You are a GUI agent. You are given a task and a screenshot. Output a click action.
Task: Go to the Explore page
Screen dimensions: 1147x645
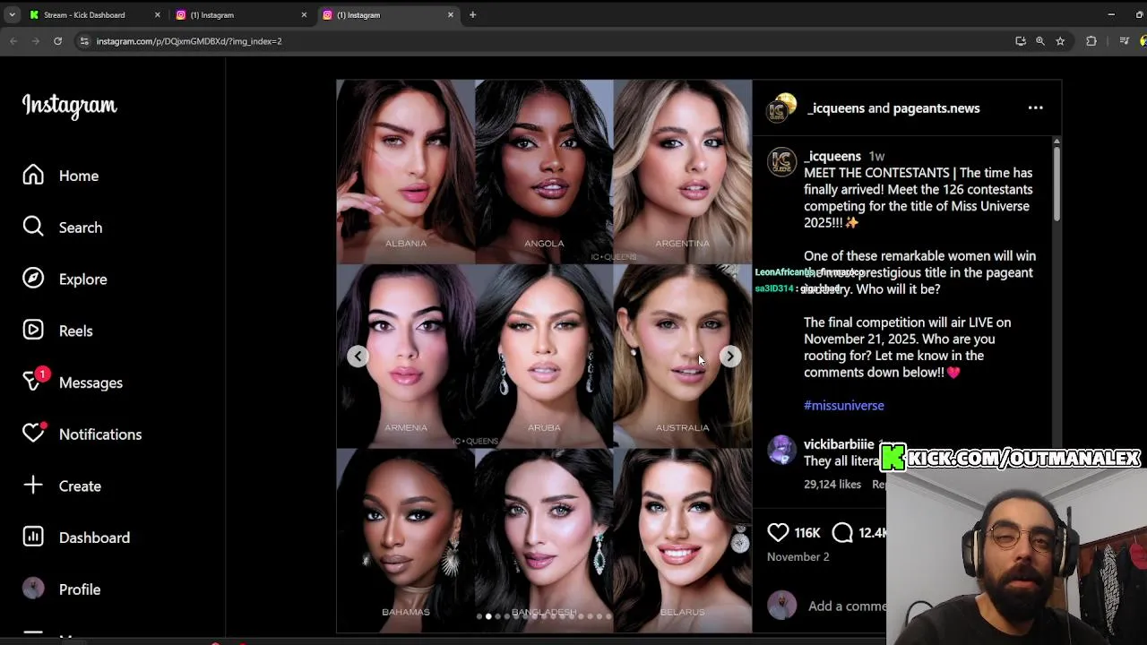65,279
